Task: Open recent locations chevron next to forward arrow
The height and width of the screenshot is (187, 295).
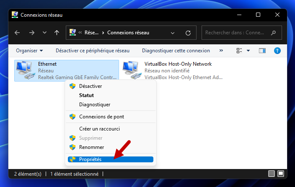Action: 44,33
